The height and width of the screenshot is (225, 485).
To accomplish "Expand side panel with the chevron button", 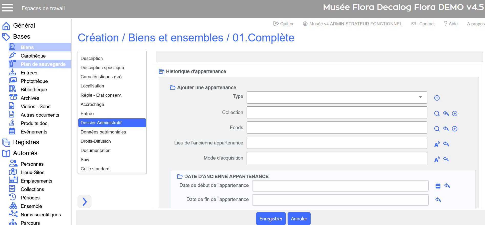I will 85,202.
